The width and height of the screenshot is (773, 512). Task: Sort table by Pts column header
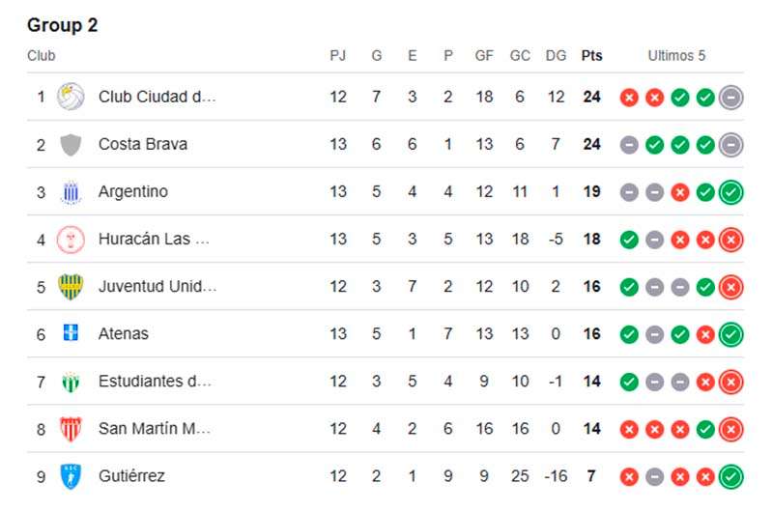[591, 56]
